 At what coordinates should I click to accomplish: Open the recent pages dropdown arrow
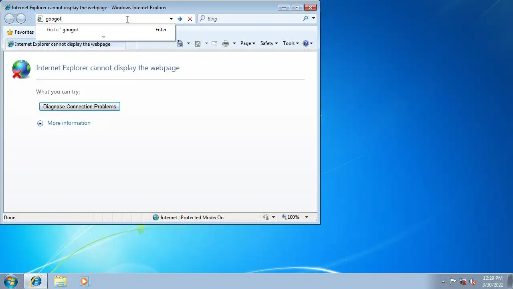(x=30, y=19)
